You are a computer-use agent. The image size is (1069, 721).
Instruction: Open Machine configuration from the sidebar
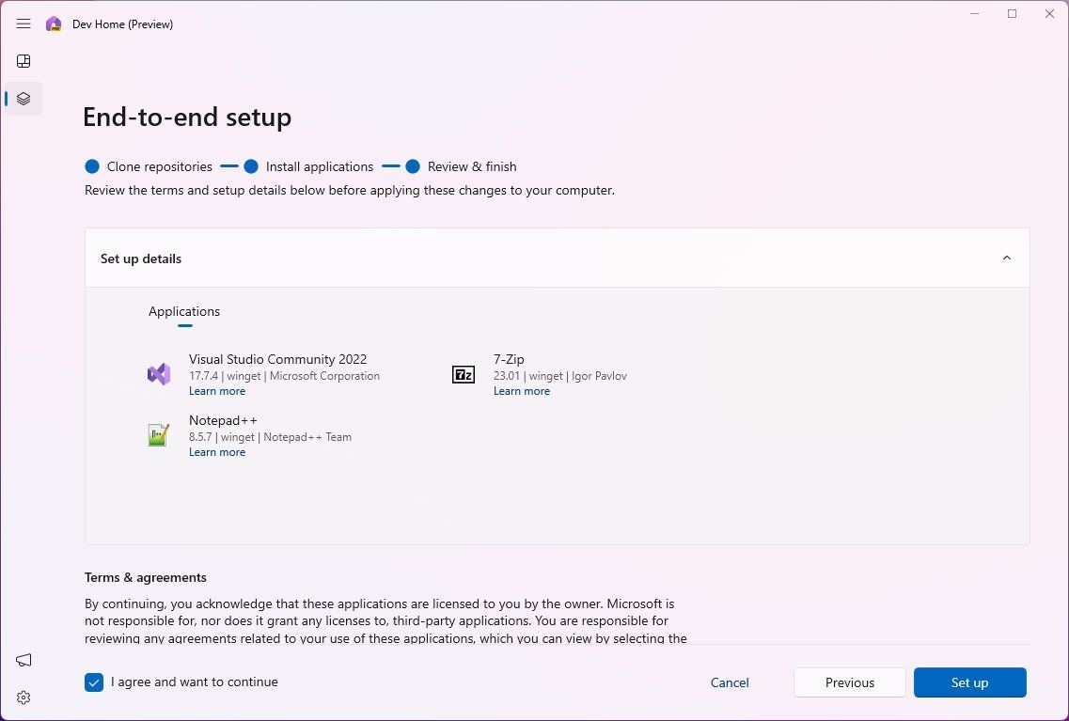click(x=23, y=98)
